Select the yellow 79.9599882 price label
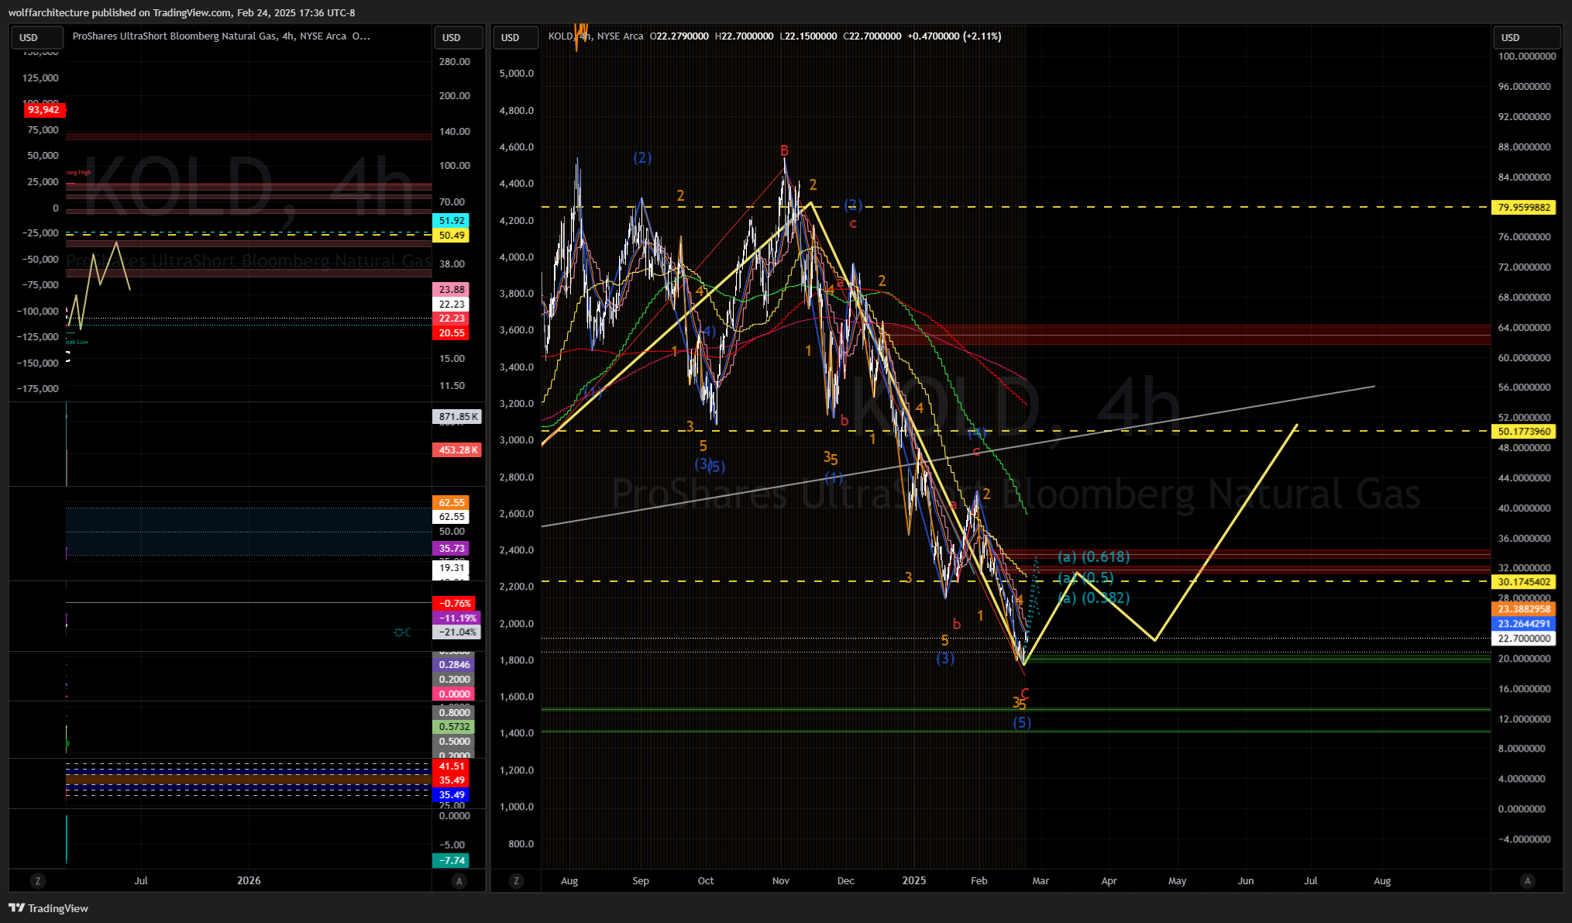1572x923 pixels. (1524, 208)
